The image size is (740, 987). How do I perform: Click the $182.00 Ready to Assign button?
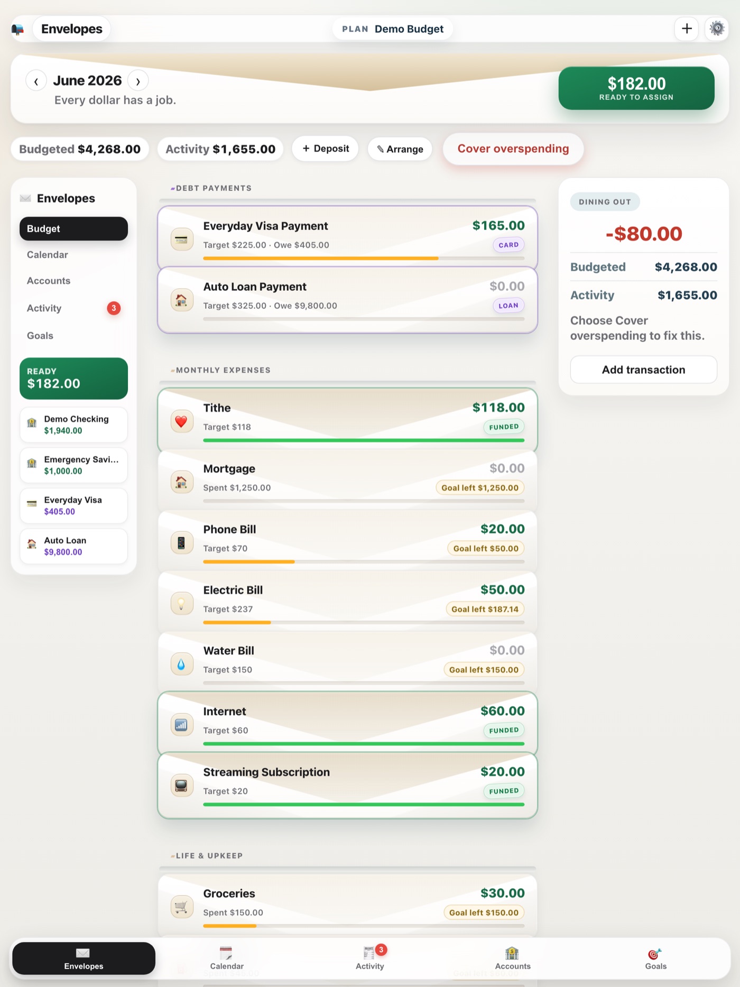(x=636, y=88)
